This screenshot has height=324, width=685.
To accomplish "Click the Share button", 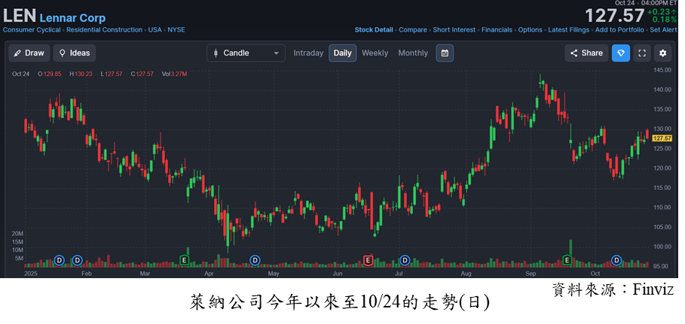I will coord(586,53).
